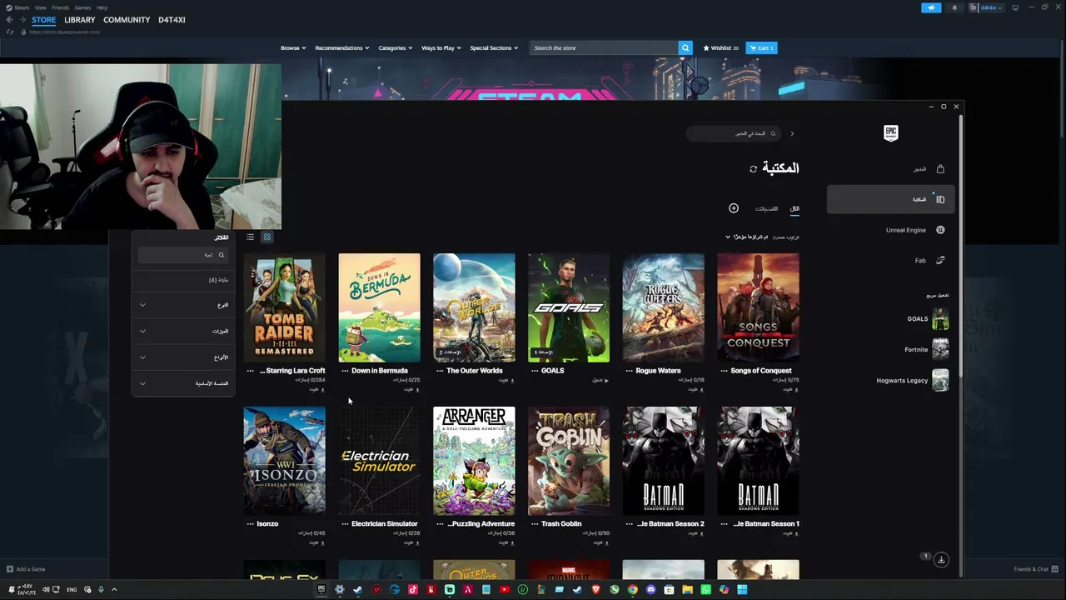
Task: Open options dots for Down in Bermuda
Action: pyautogui.click(x=345, y=371)
